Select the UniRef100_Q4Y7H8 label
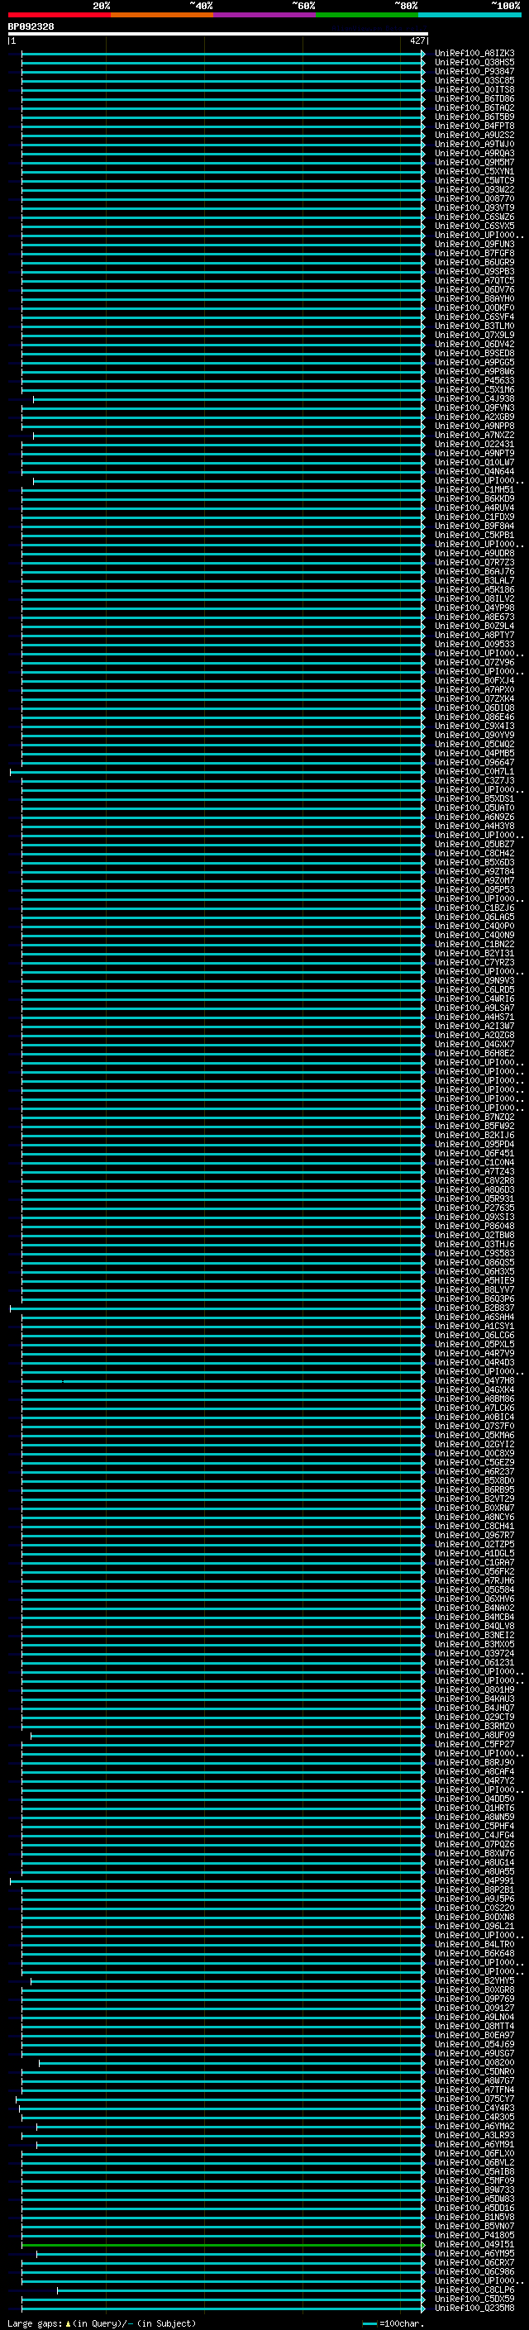This screenshot has width=529, height=2330. (474, 1380)
